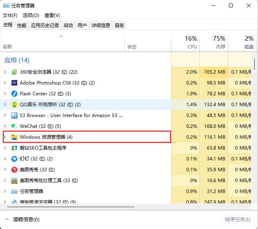Click the vertical scrollbar thumb
Image resolution: width=258 pixels, height=229 pixels.
(255, 64)
